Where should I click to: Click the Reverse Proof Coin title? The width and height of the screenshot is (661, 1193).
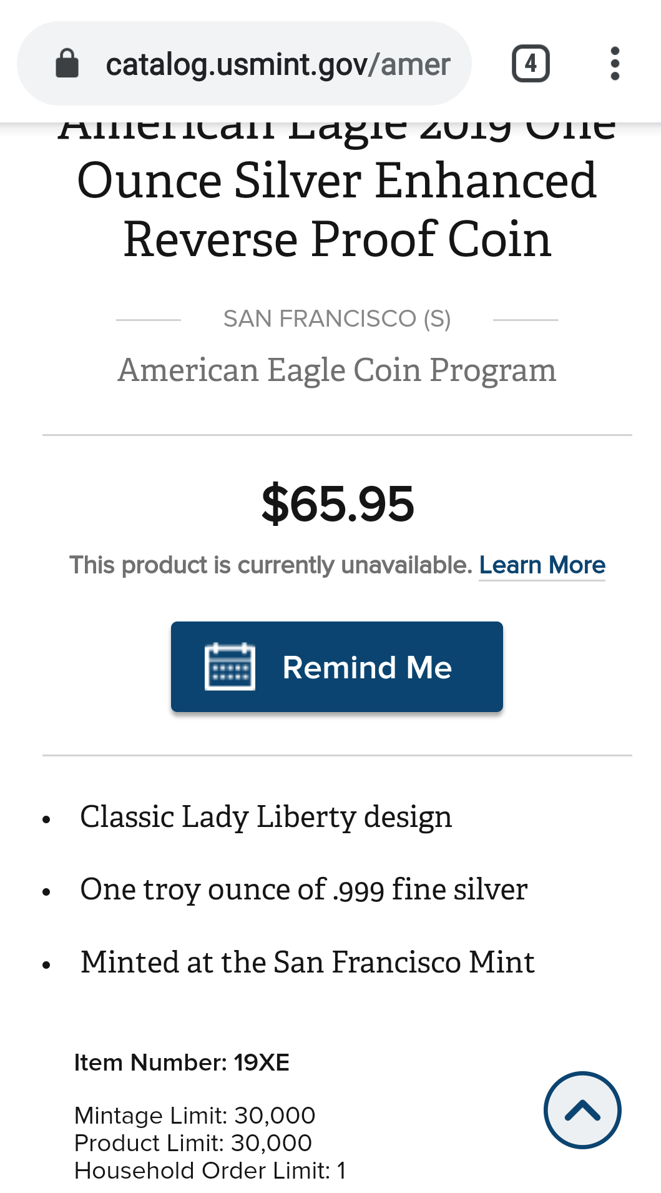338,239
